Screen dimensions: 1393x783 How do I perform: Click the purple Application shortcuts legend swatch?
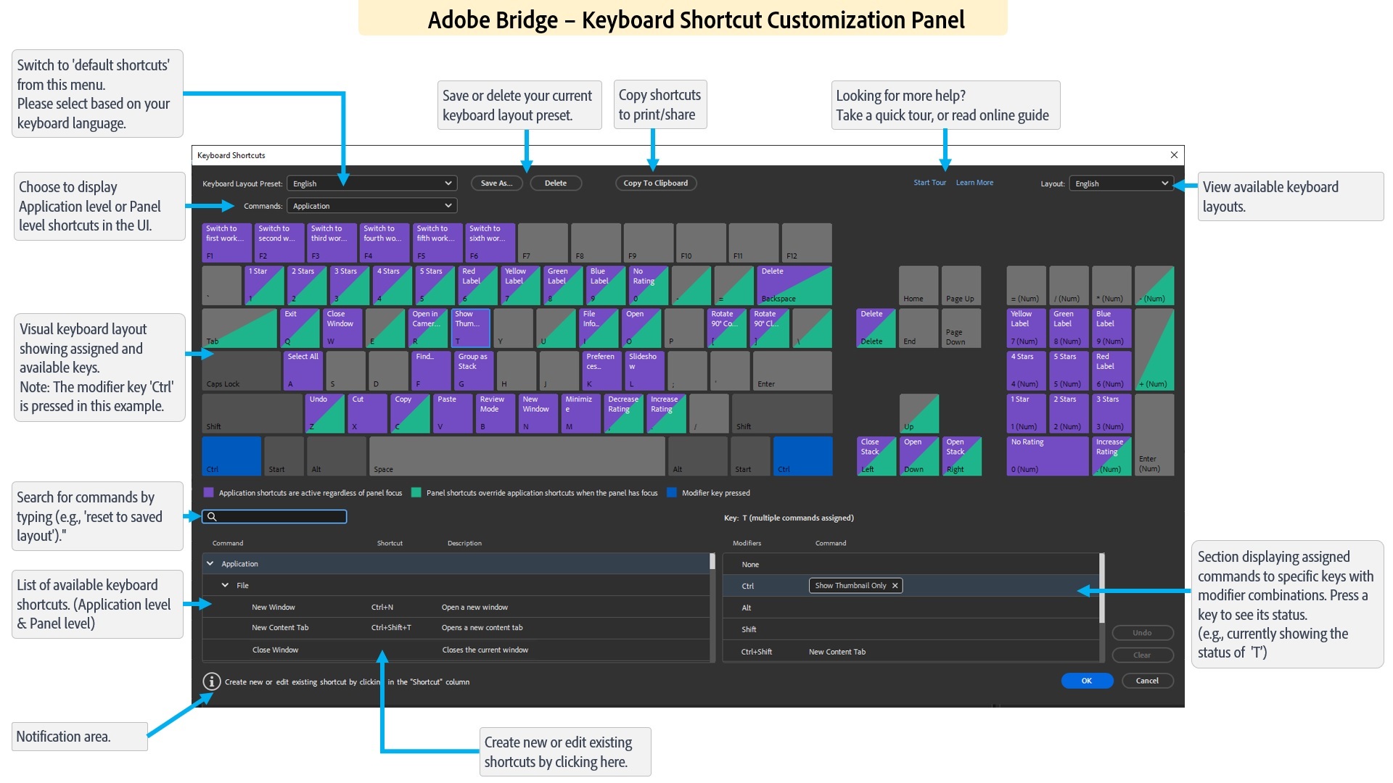click(210, 492)
